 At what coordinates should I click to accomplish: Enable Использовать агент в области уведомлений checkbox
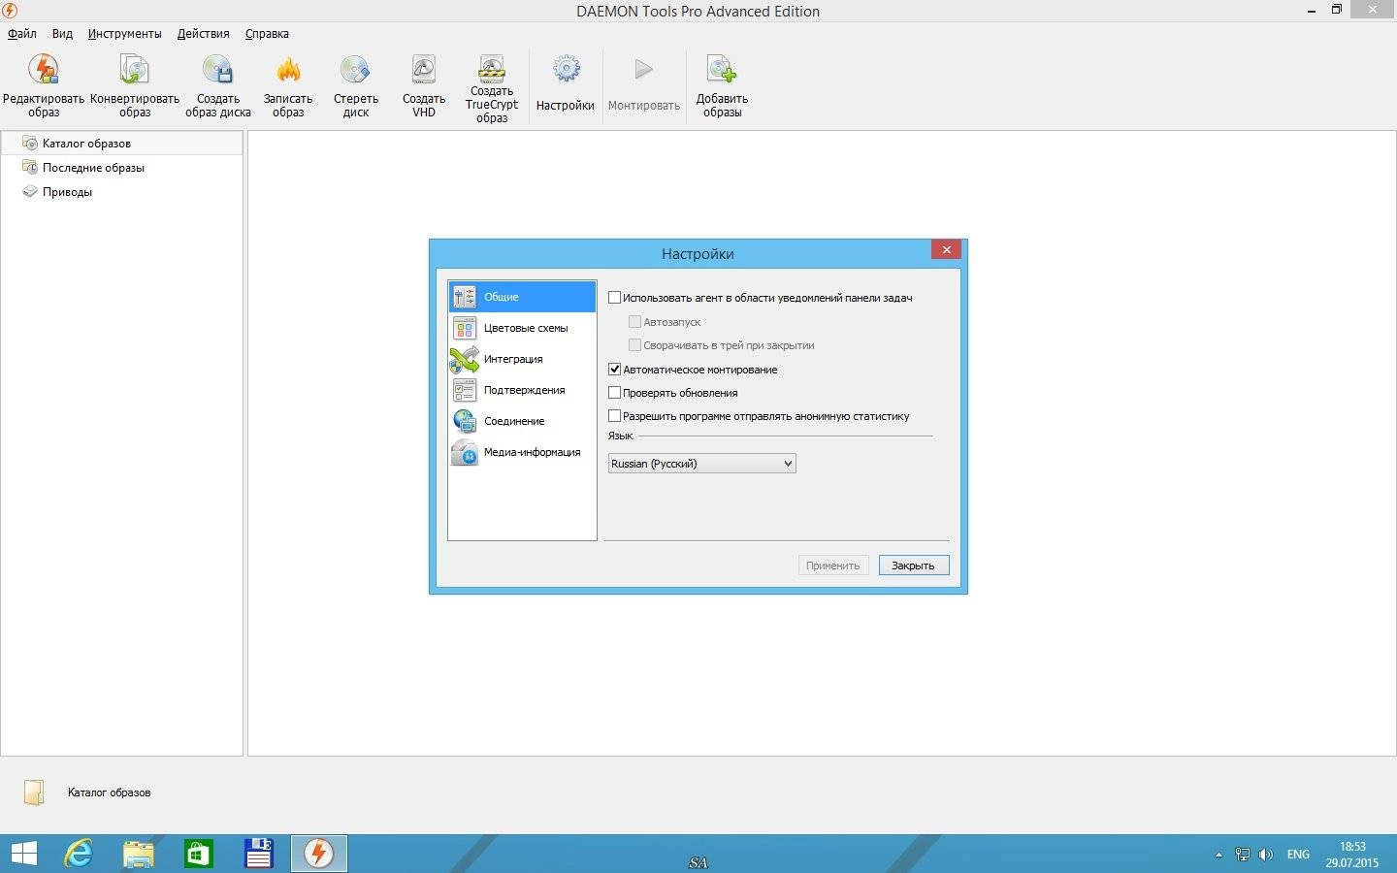[x=614, y=298]
